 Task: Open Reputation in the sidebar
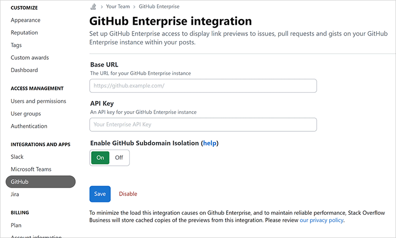pyautogui.click(x=24, y=33)
